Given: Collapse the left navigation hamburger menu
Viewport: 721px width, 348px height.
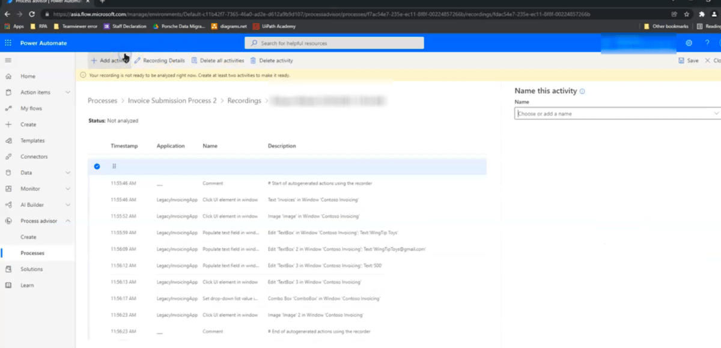Looking at the screenshot, I should tap(8, 60).
